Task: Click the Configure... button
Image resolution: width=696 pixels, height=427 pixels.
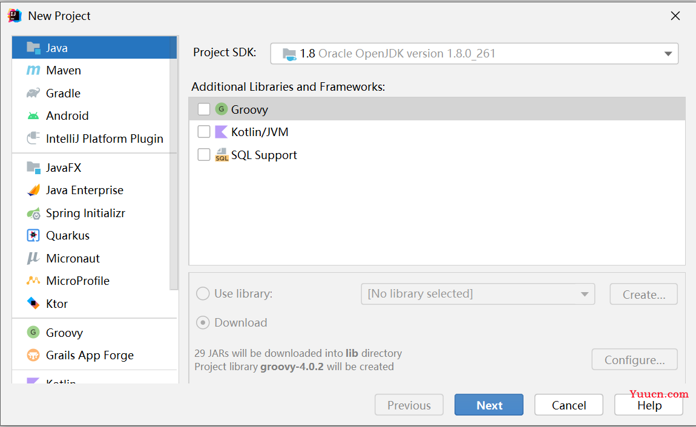Action: (634, 359)
